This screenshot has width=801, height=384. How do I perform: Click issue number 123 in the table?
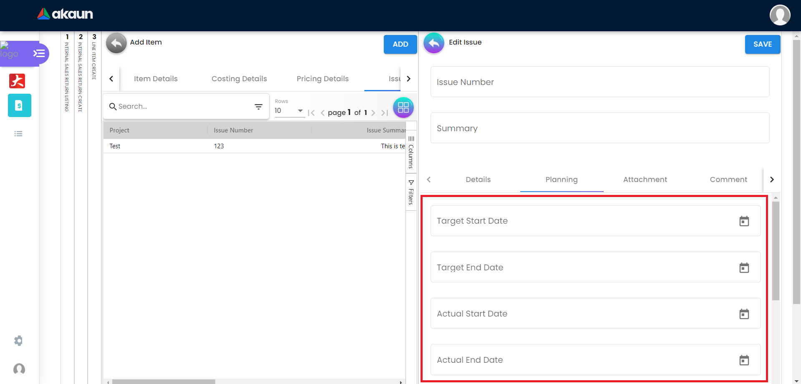tap(219, 146)
